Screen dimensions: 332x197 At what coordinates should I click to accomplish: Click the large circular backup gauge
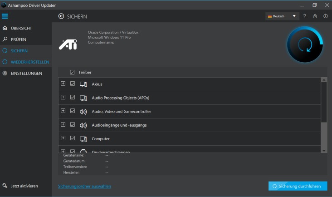305,44
